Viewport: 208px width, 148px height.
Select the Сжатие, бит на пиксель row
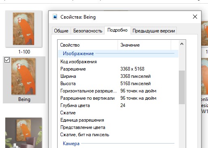118,135
